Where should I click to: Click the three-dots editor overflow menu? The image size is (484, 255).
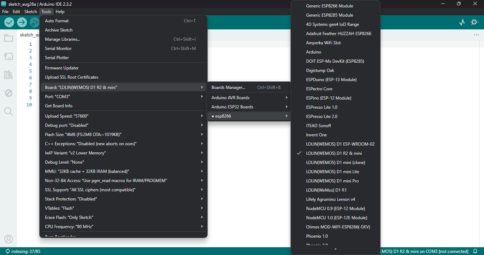[476, 35]
